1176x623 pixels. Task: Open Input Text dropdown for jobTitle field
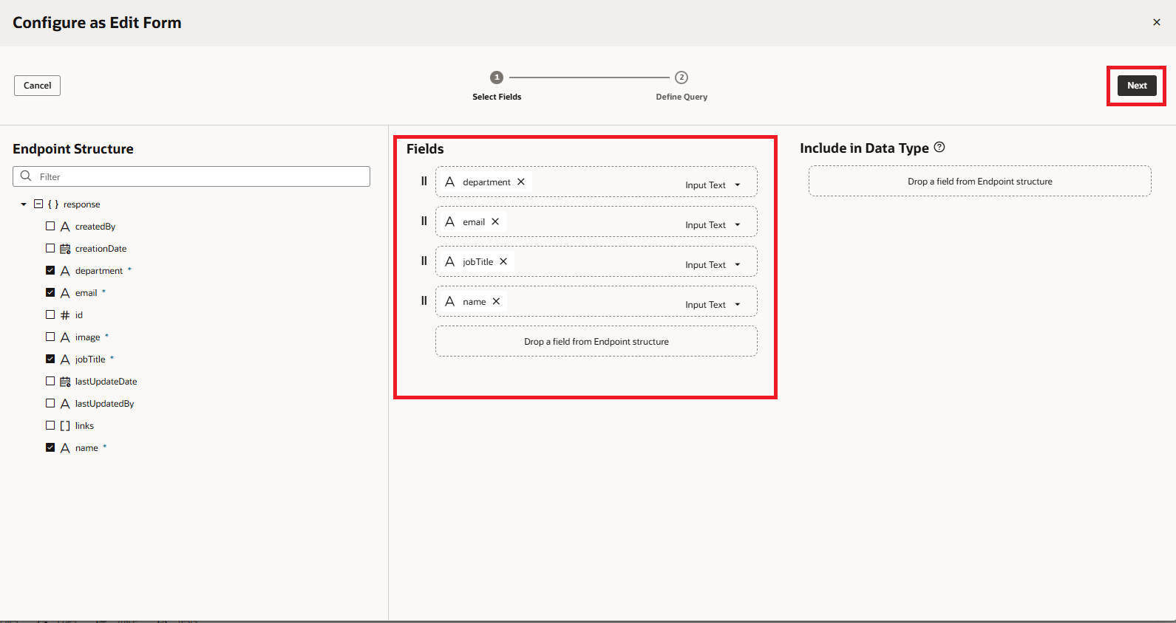click(737, 265)
